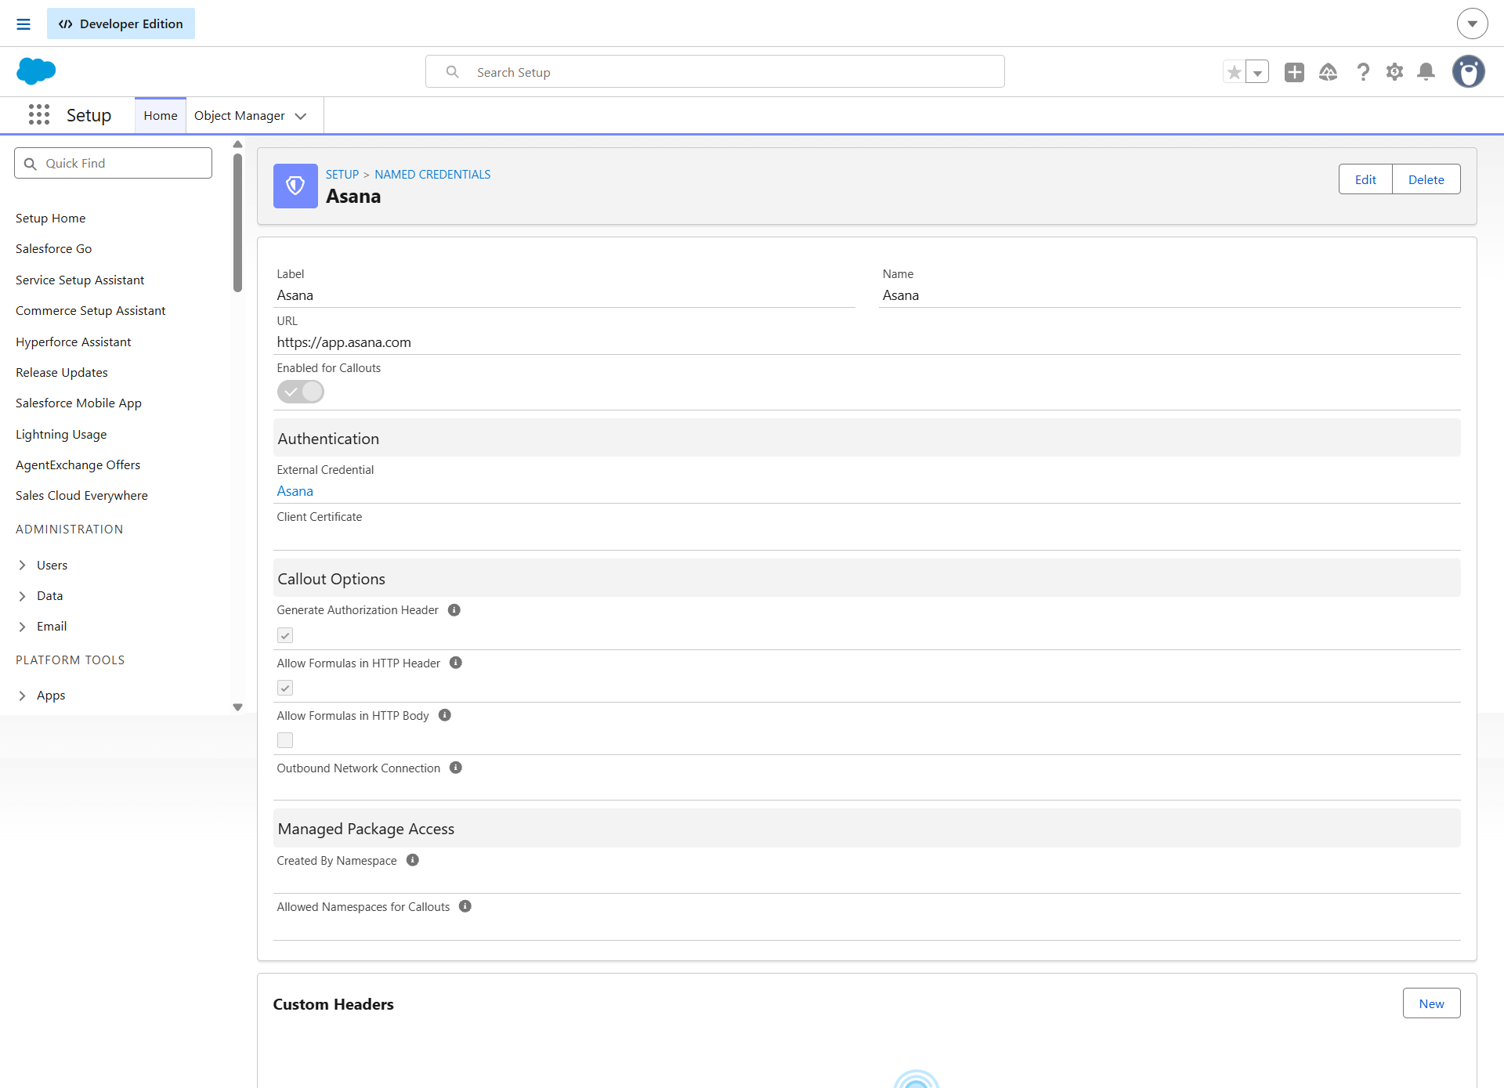Open the Asana external credential link
The image size is (1504, 1088).
[x=295, y=491]
